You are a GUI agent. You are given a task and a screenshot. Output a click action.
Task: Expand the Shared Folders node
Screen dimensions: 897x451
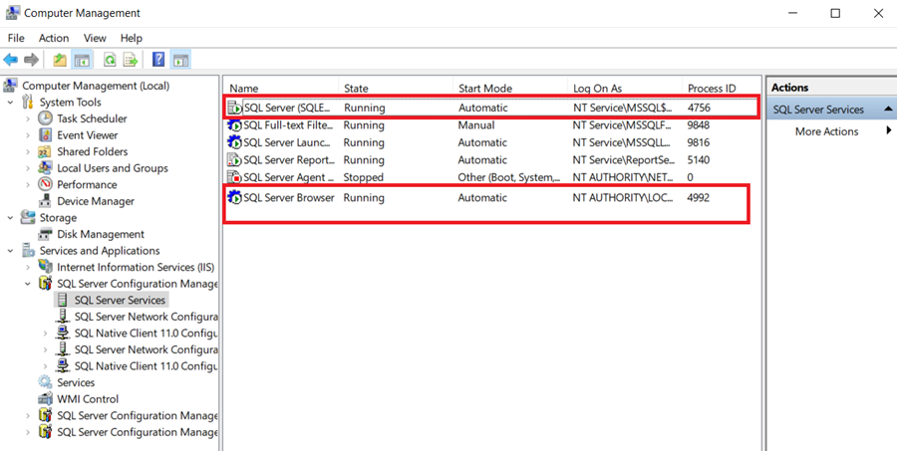coord(28,152)
